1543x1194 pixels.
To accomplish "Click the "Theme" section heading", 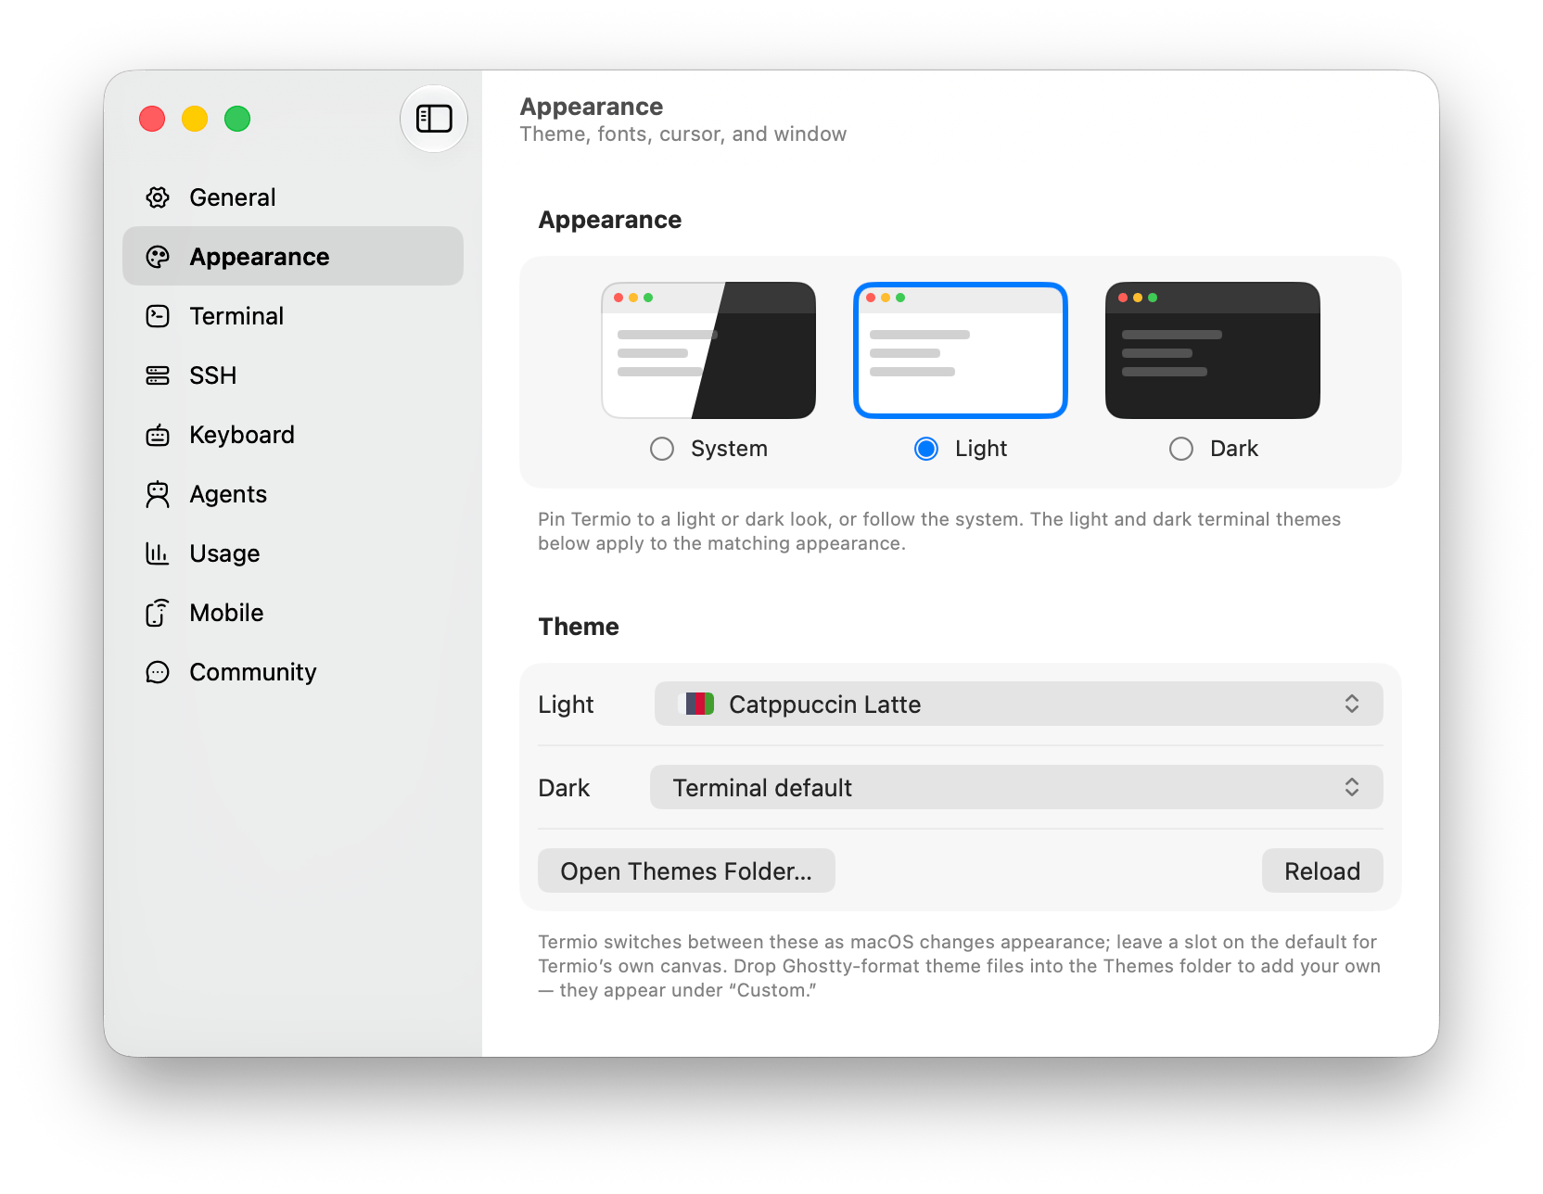I will (x=579, y=627).
